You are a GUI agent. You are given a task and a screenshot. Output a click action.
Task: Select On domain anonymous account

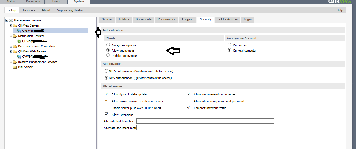click(x=230, y=45)
